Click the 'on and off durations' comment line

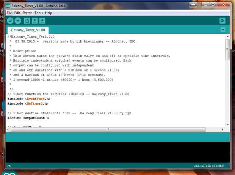tap(64, 70)
